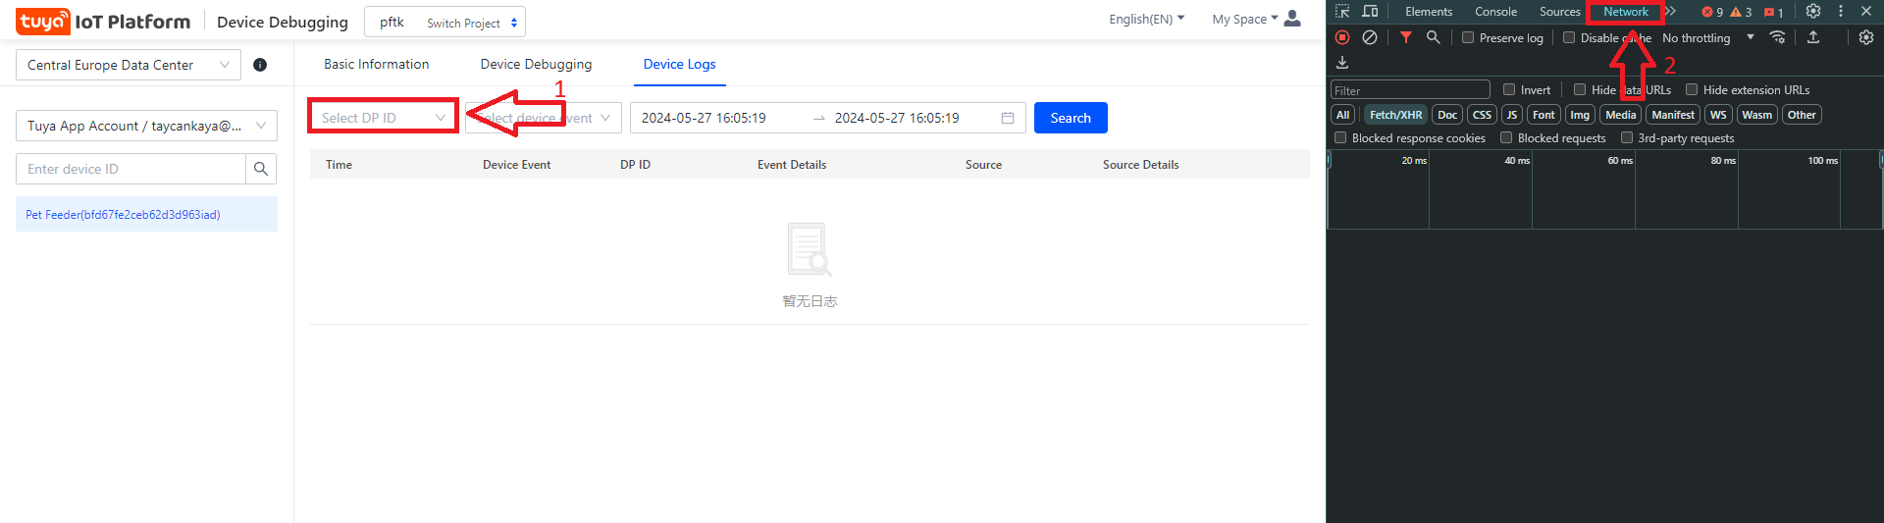Enable Blocked requests checkbox
The height and width of the screenshot is (523, 1884).
(1506, 138)
